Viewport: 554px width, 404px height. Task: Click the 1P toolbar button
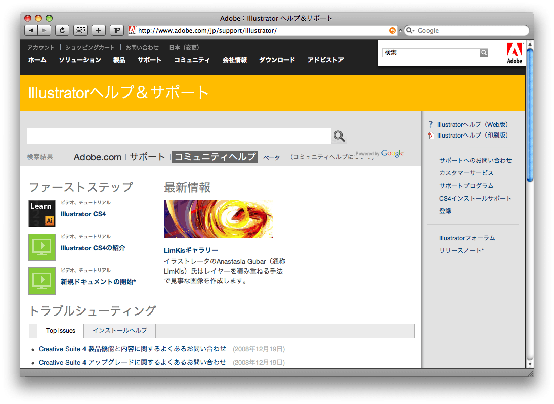pyautogui.click(x=117, y=31)
